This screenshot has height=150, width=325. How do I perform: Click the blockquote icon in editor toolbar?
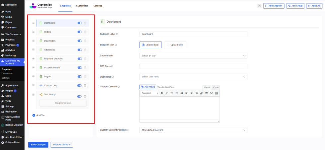(182, 93)
